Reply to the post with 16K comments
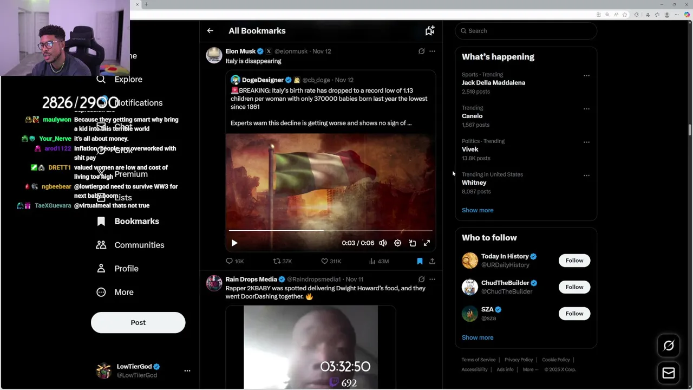This screenshot has height=390, width=693. 235,261
